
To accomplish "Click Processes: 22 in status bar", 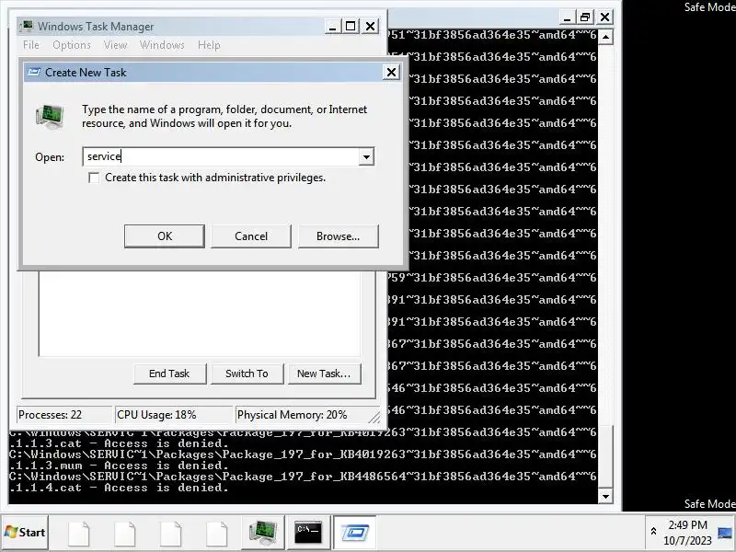I will 64,415.
